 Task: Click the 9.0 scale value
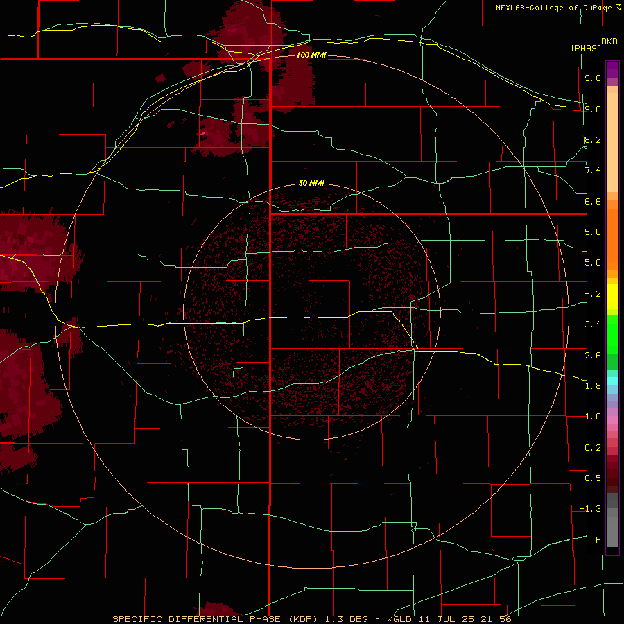point(593,109)
